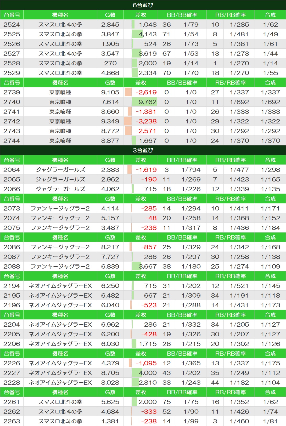Click the 6台並び section header
The width and height of the screenshot is (286, 426).
143,5
